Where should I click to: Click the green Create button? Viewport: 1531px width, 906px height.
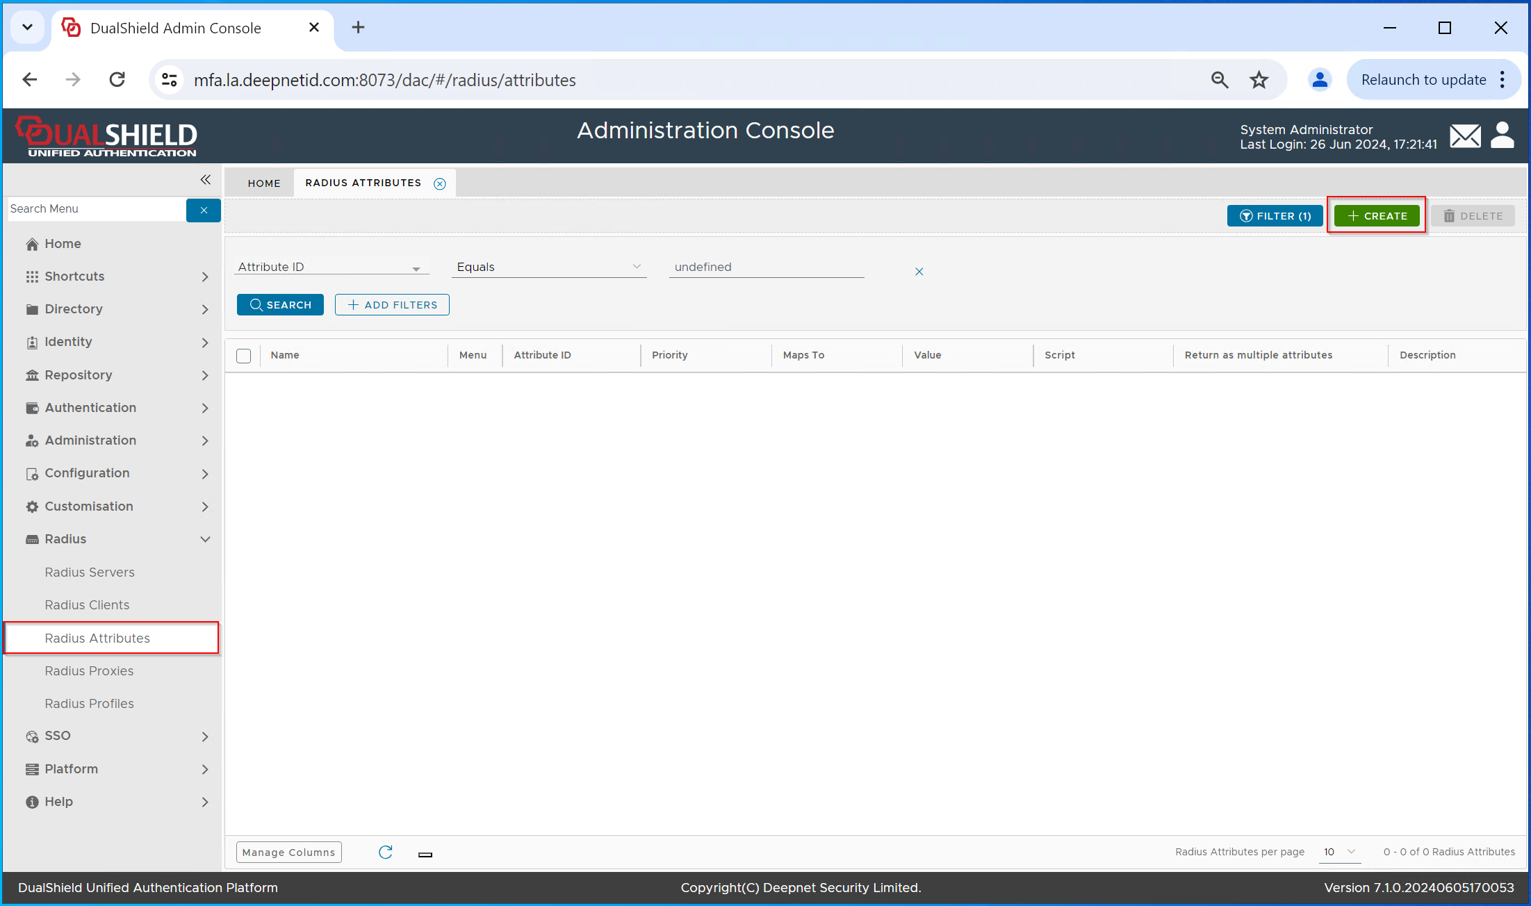click(x=1377, y=216)
